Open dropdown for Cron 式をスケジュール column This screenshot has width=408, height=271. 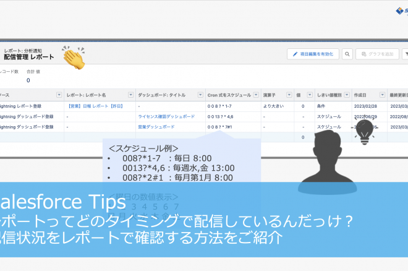(256, 95)
